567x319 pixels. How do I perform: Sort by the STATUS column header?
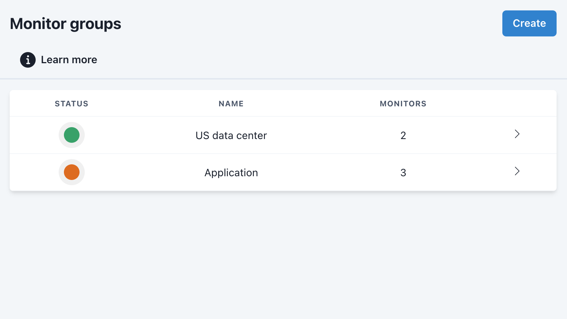(x=71, y=104)
